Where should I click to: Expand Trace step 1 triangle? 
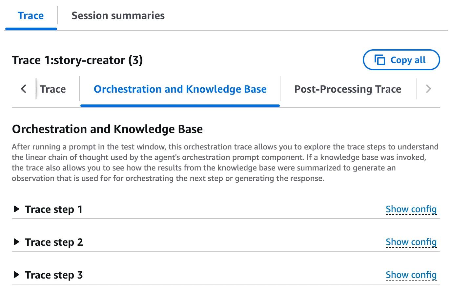pyautogui.click(x=16, y=209)
